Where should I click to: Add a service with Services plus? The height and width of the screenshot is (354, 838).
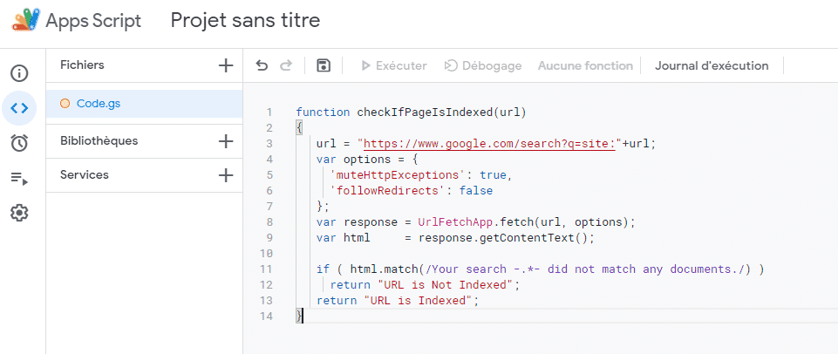coord(226,175)
